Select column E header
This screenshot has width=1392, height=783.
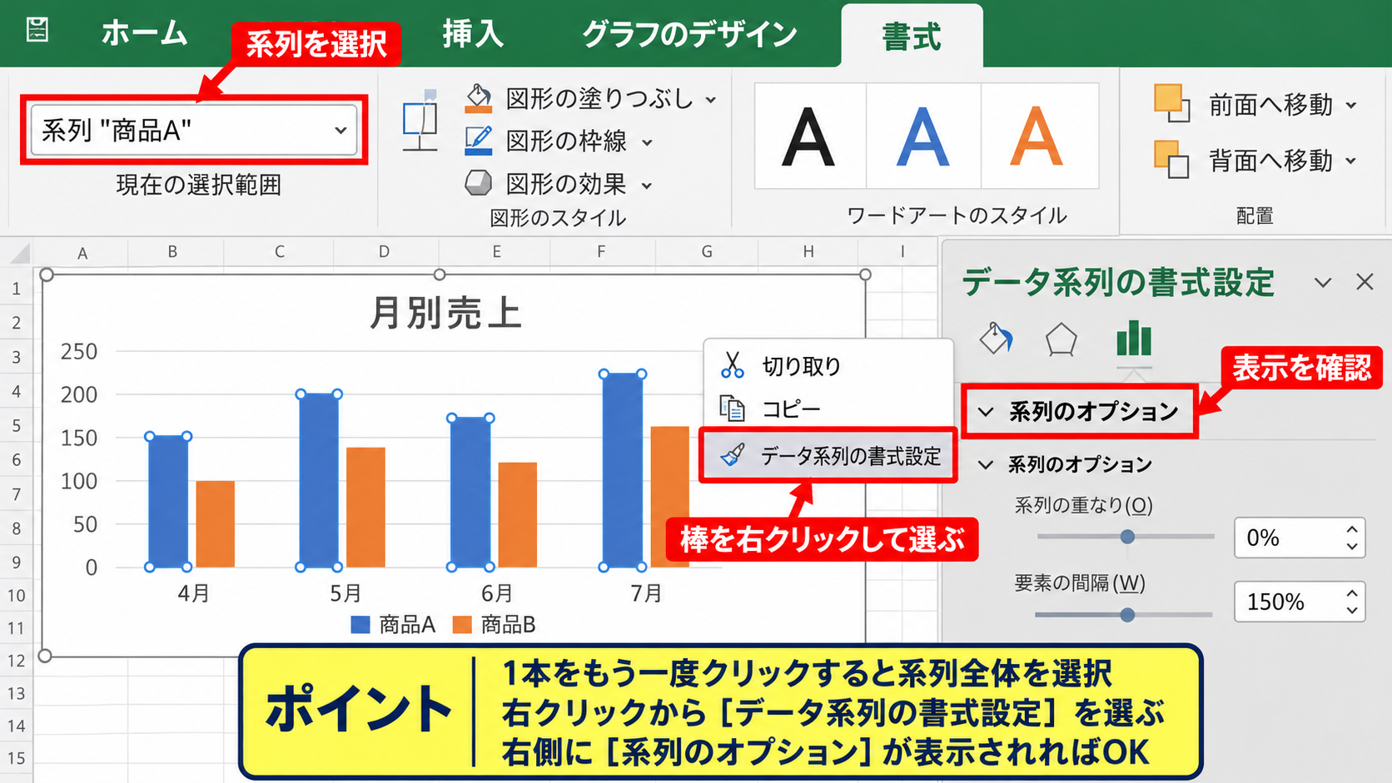pyautogui.click(x=496, y=252)
